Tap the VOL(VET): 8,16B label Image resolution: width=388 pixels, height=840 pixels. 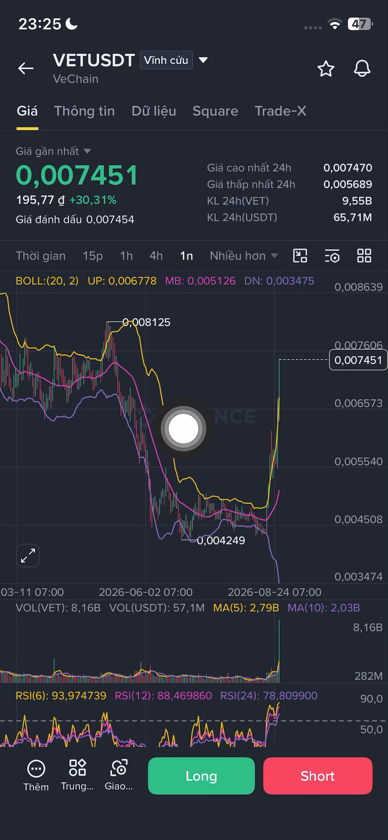point(58,608)
